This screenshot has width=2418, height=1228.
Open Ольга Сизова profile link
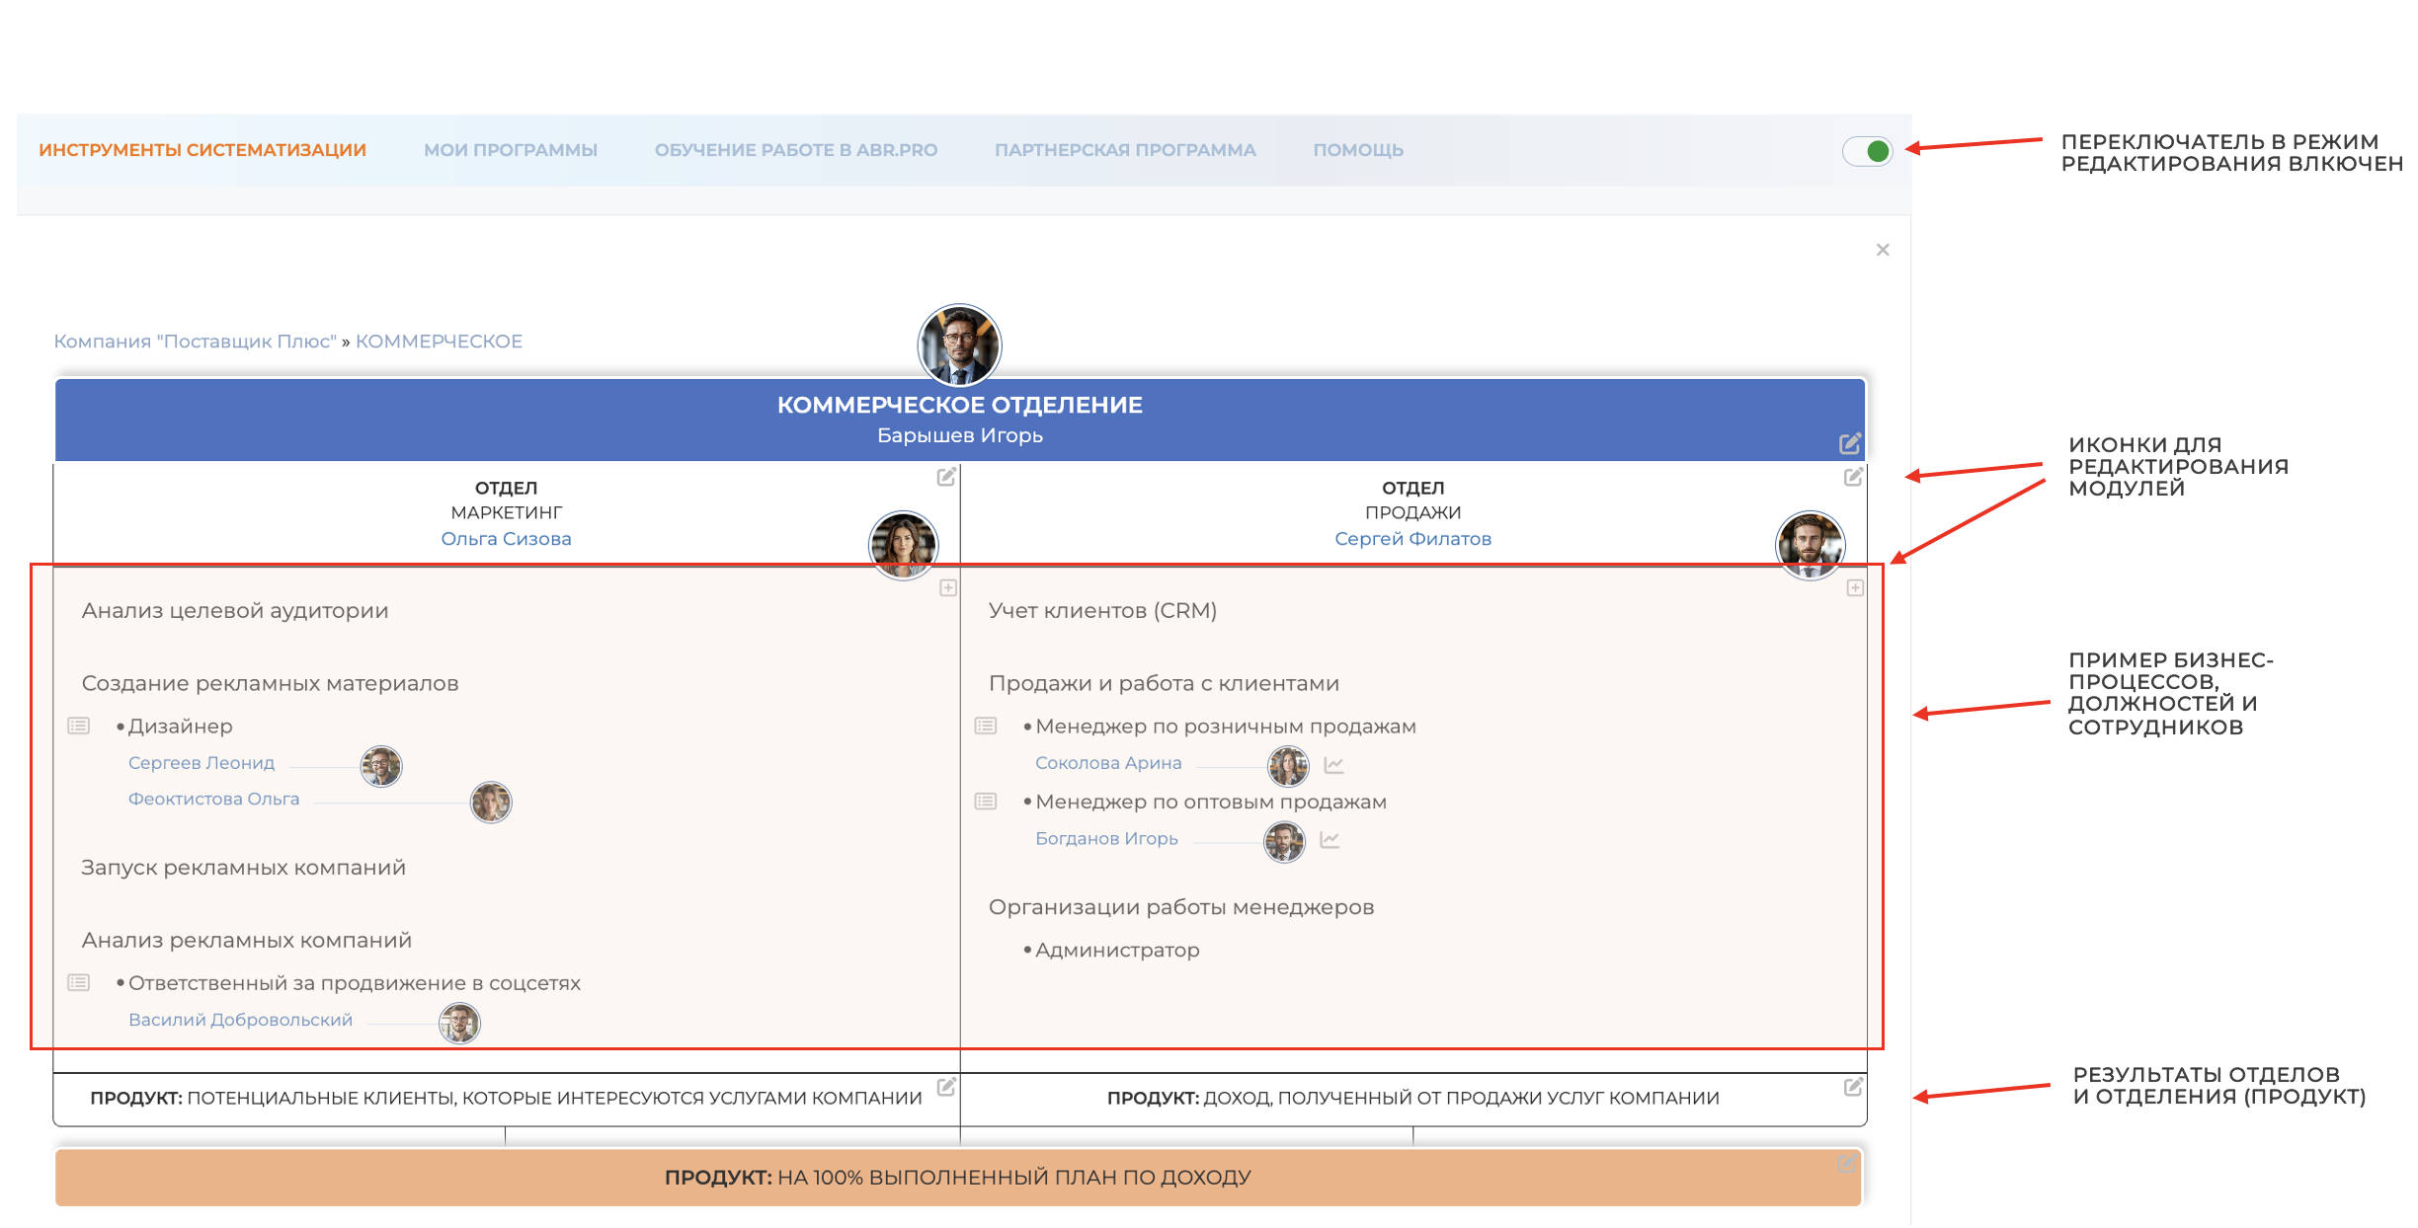tap(506, 539)
